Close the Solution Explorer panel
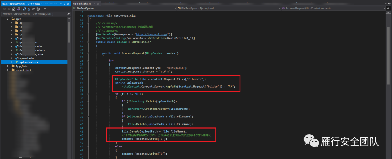392x159 pixels. [x=68, y=4]
